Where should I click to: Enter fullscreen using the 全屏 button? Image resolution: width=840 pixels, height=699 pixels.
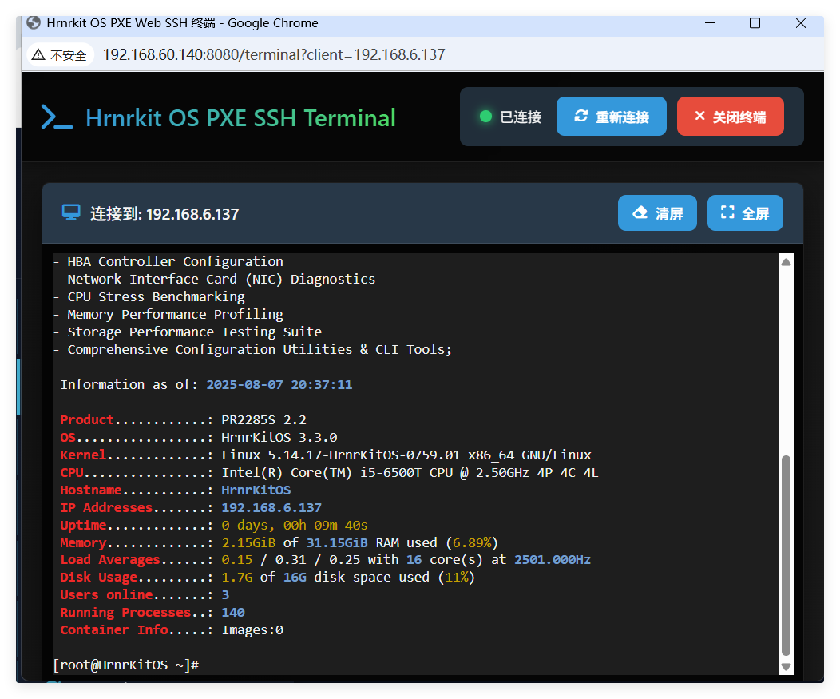coord(745,213)
